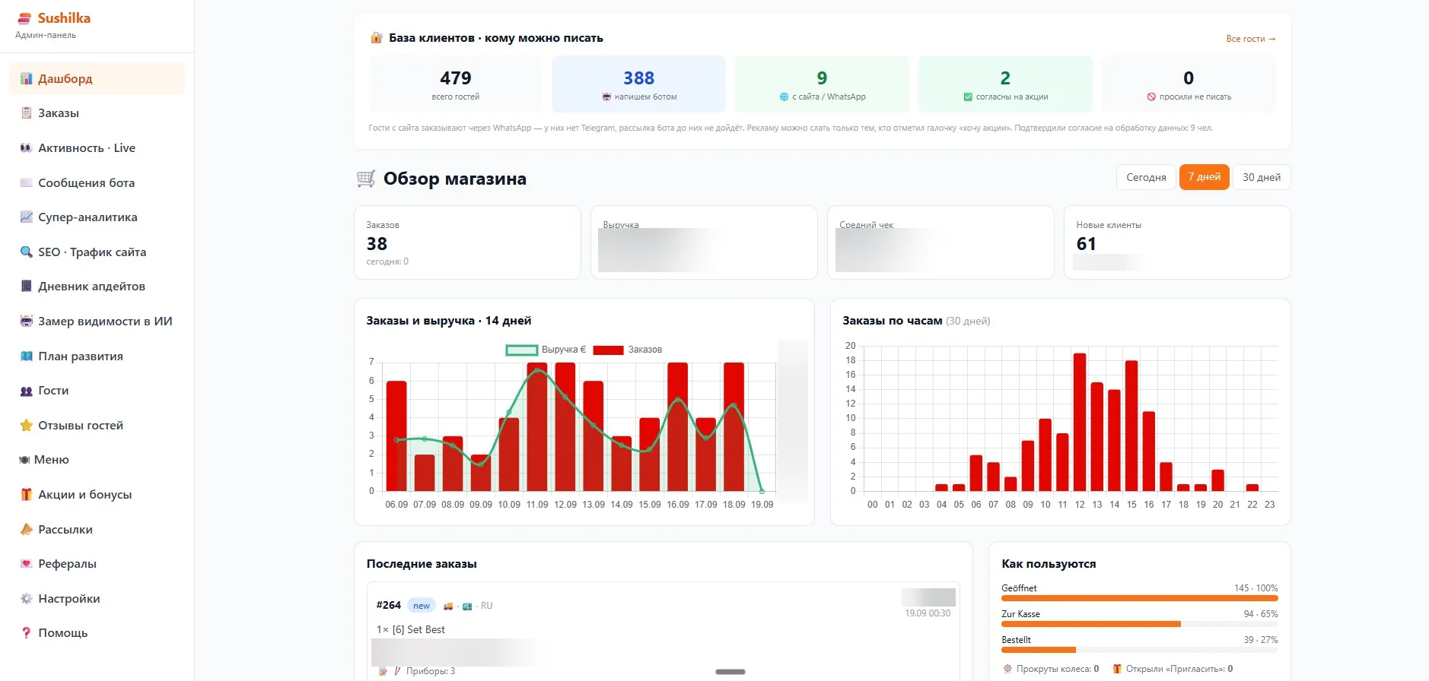Click the Sushilka logo icon
Screen dimensions: 1429x681
[x=24, y=18]
